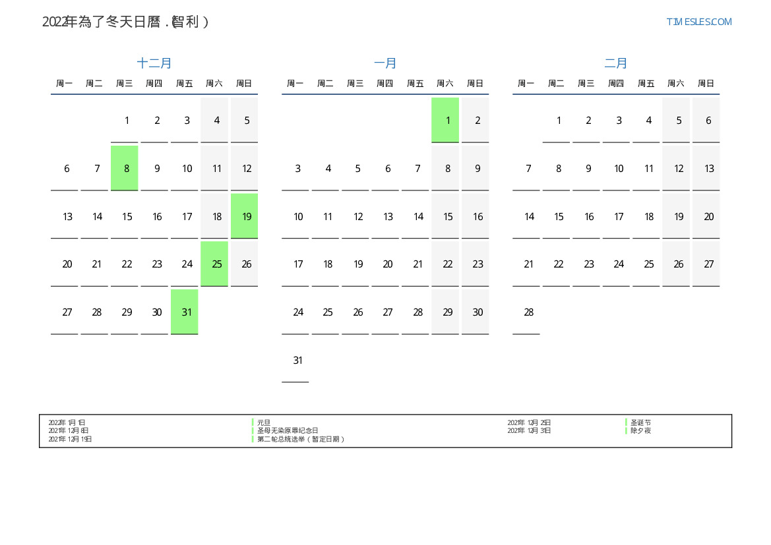Select January 20 in the 一月 calendar

[x=385, y=264]
